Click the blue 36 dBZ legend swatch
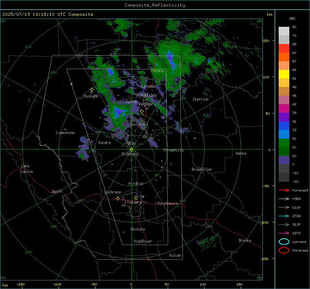 click(x=284, y=125)
